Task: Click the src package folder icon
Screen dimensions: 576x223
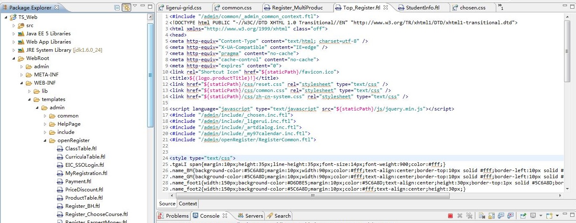Action: [x=21, y=25]
